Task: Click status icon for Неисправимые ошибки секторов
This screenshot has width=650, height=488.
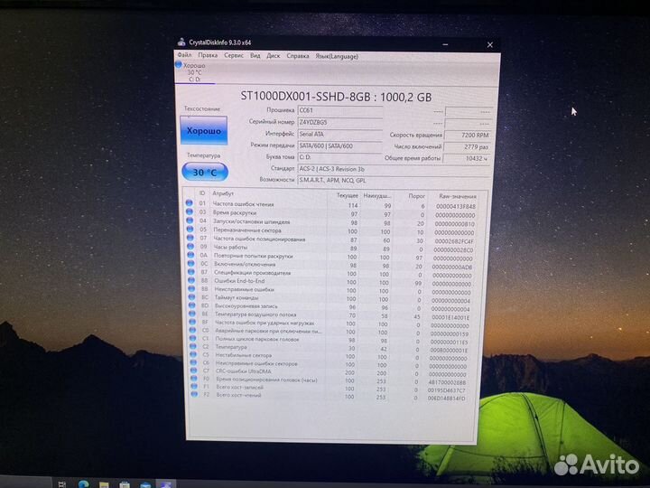Action: 193,362
